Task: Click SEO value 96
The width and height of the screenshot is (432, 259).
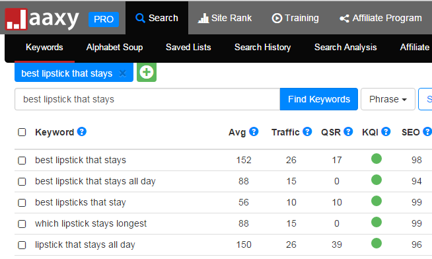Action: coord(417,244)
